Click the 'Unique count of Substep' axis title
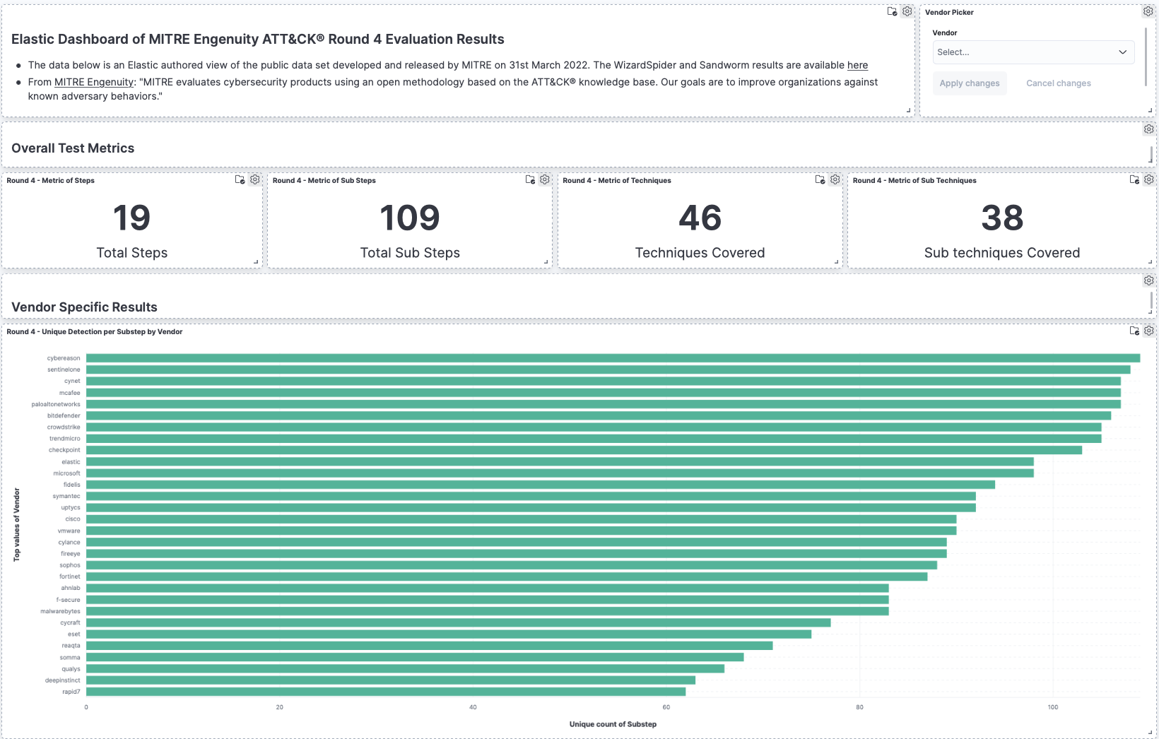The image size is (1159, 739). point(613,724)
